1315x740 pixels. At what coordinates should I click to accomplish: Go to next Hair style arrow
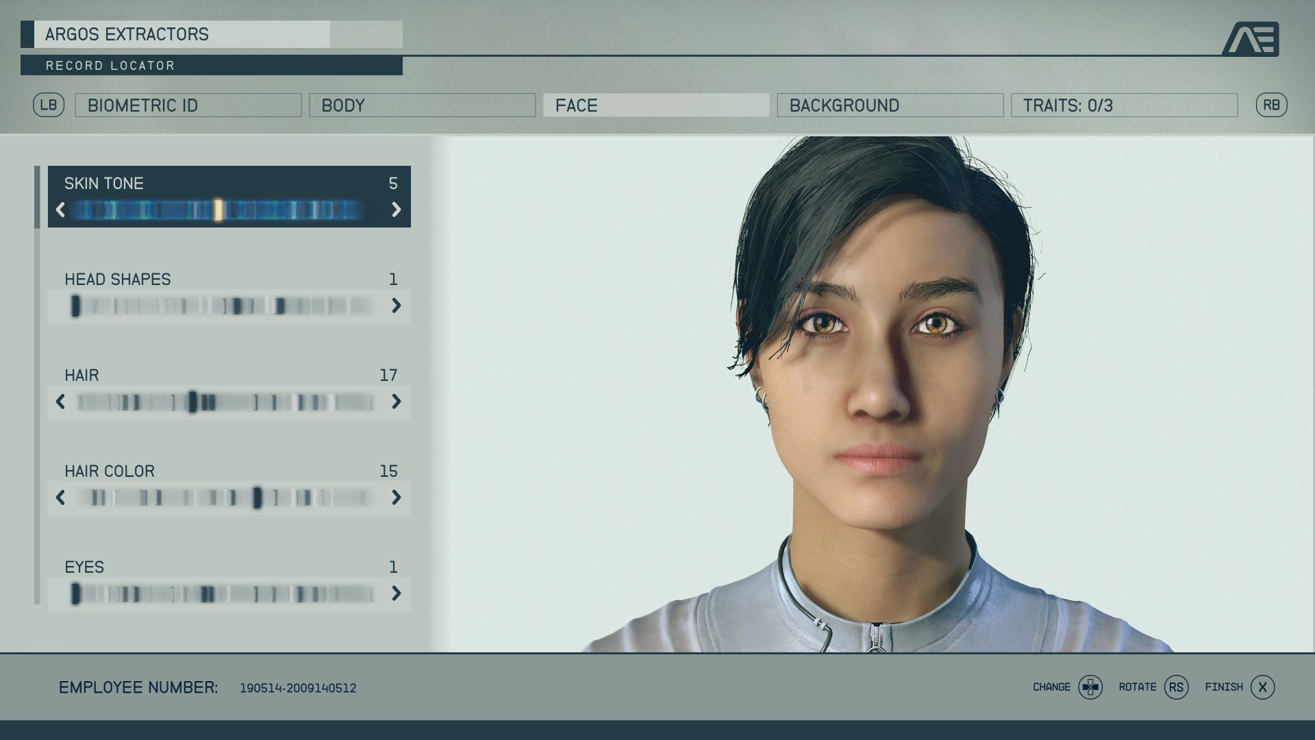click(x=396, y=402)
